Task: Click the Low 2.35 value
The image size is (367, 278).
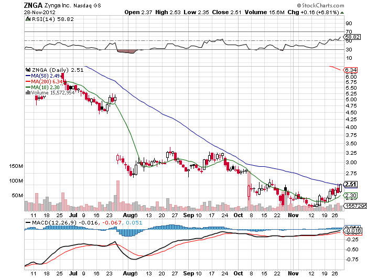Action: [x=196, y=12]
